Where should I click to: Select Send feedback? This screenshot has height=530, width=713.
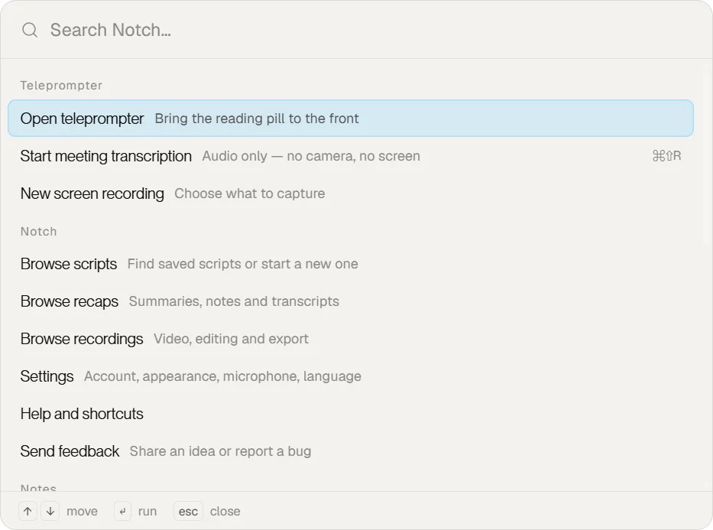(x=351, y=451)
